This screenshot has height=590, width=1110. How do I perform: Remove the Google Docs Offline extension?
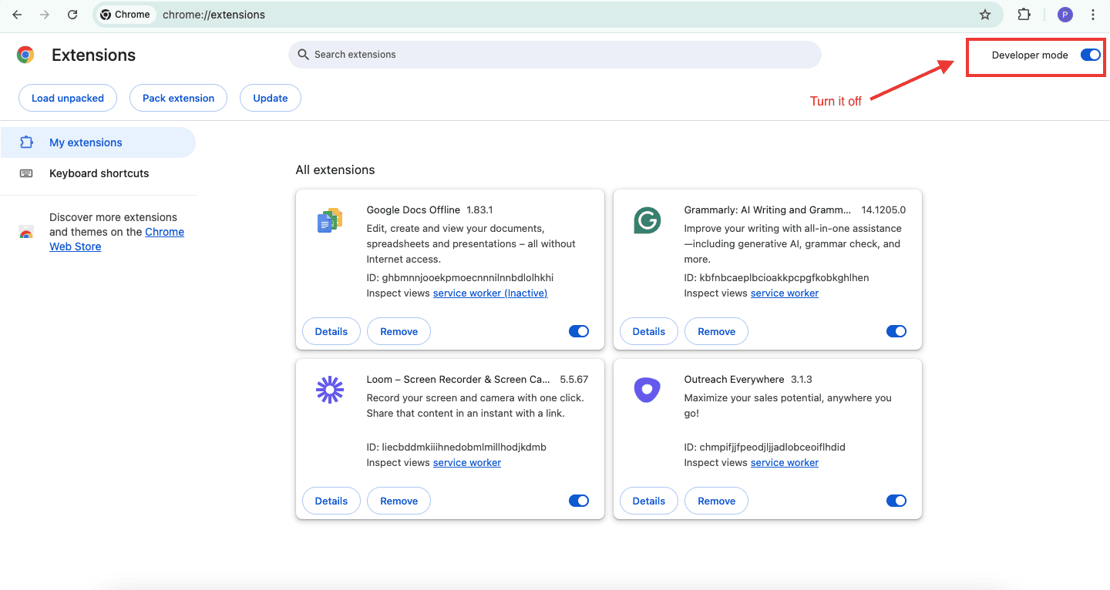pos(399,331)
